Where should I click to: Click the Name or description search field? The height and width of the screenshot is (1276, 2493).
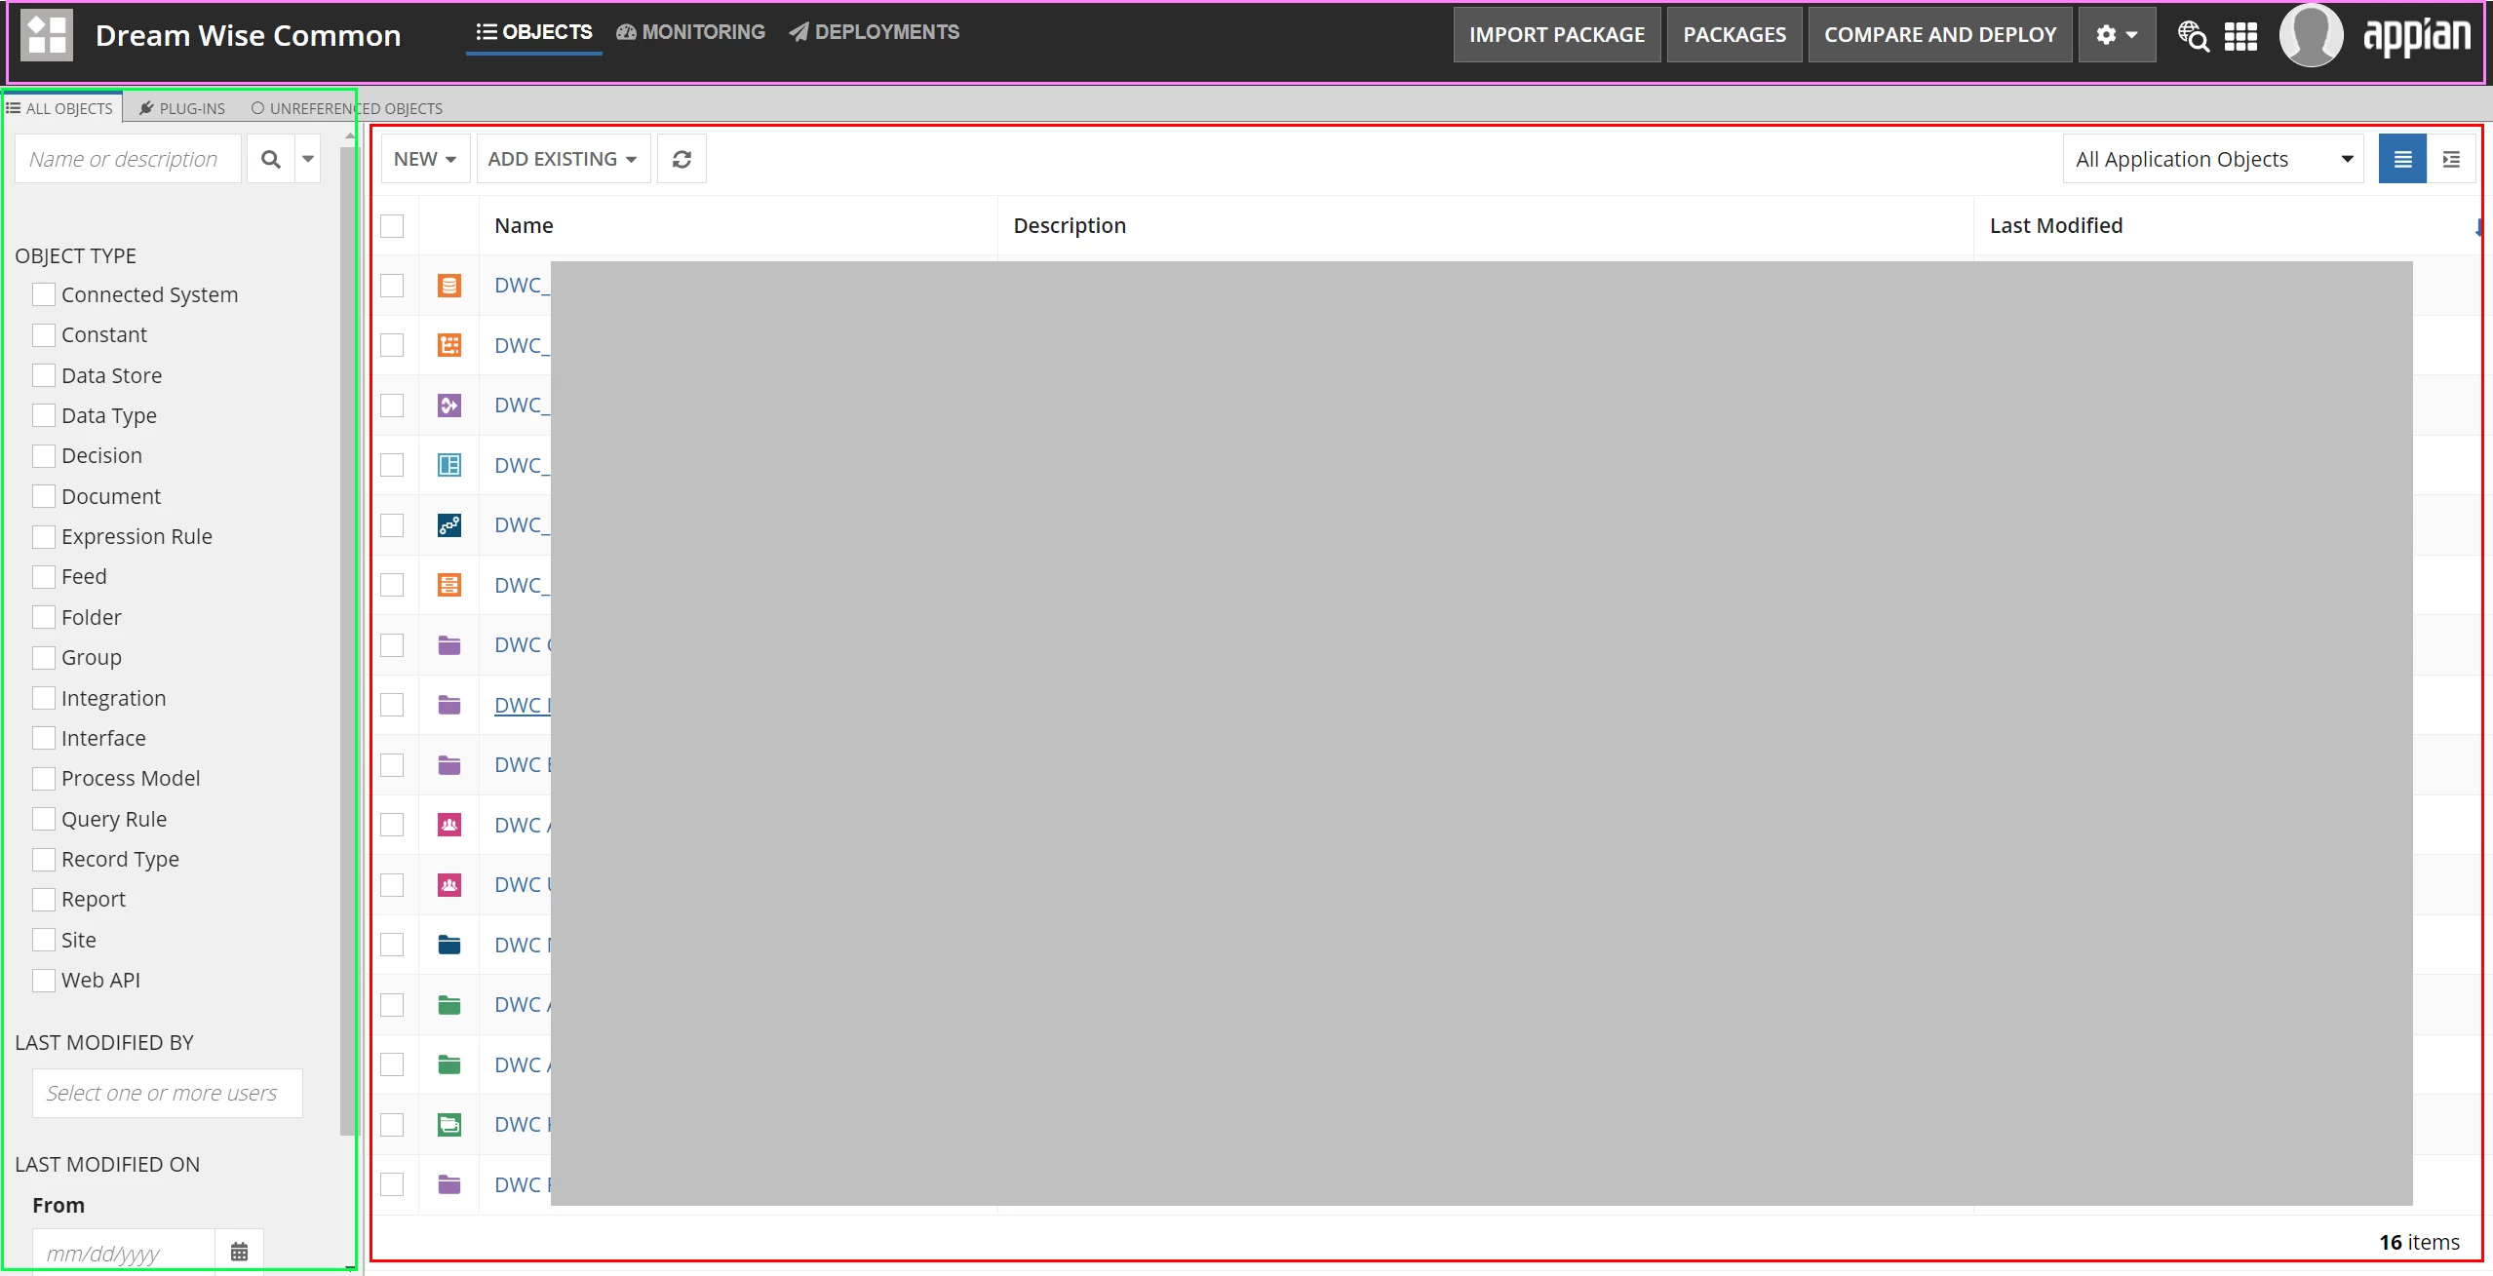[128, 159]
